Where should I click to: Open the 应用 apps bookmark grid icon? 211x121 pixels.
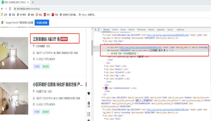2,15
